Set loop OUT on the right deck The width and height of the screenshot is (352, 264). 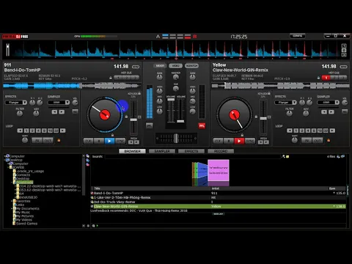click(x=318, y=141)
